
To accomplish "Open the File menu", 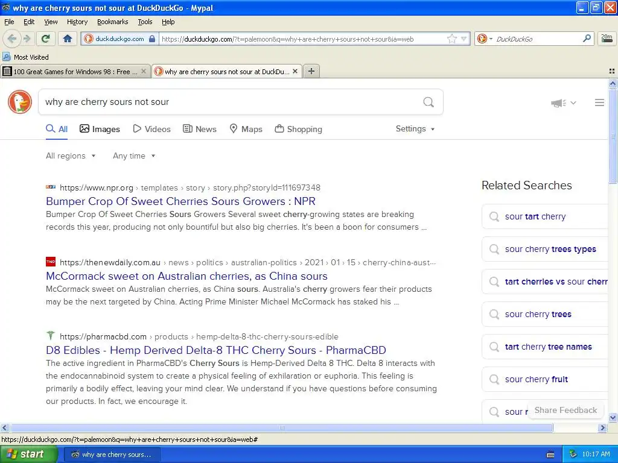I will (x=9, y=22).
